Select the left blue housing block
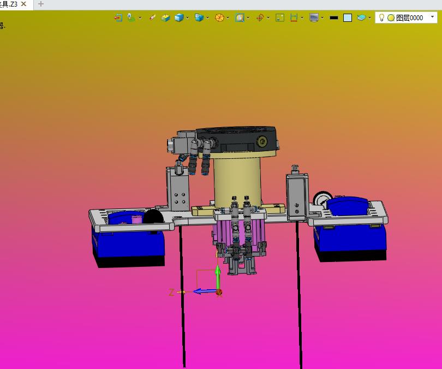The image size is (442, 369). [x=130, y=245]
